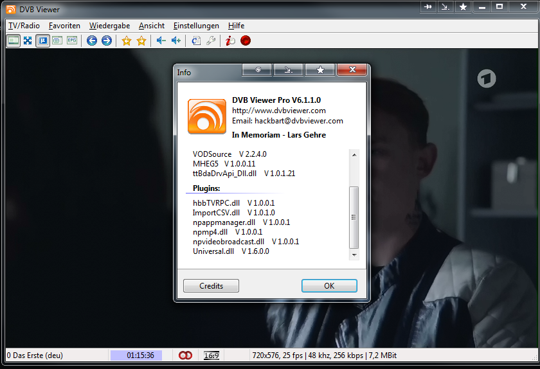Open options via the wrench icon
Viewport: 540px width, 369px height.
coord(211,40)
